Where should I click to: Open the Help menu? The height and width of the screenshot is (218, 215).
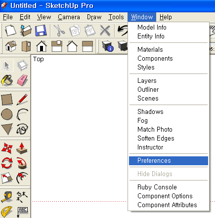pyautogui.click(x=166, y=17)
